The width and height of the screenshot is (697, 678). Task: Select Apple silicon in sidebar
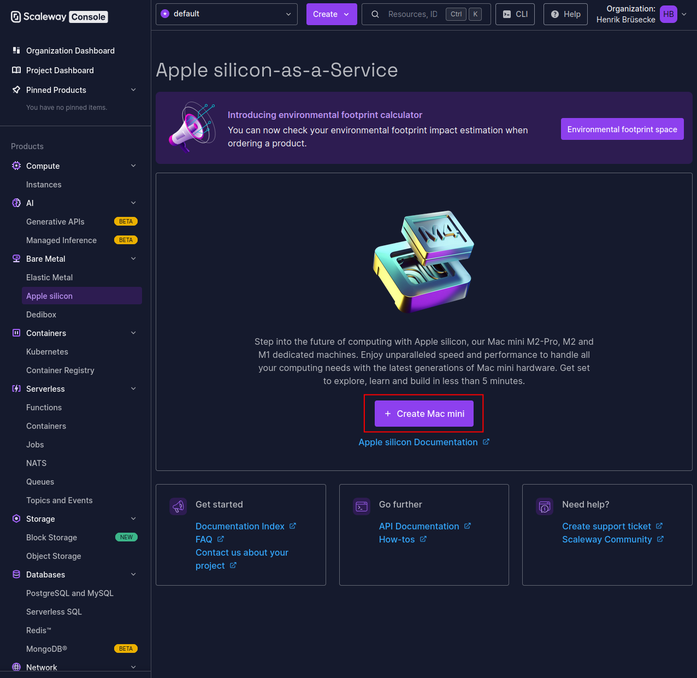click(82, 296)
